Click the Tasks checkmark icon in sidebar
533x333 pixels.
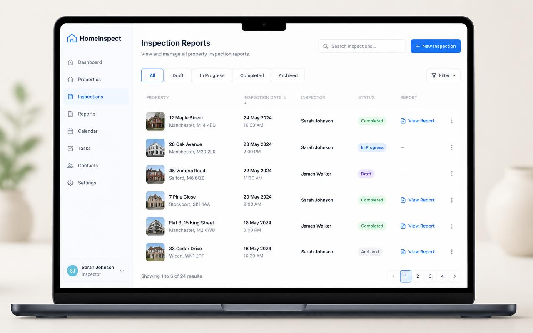click(70, 148)
